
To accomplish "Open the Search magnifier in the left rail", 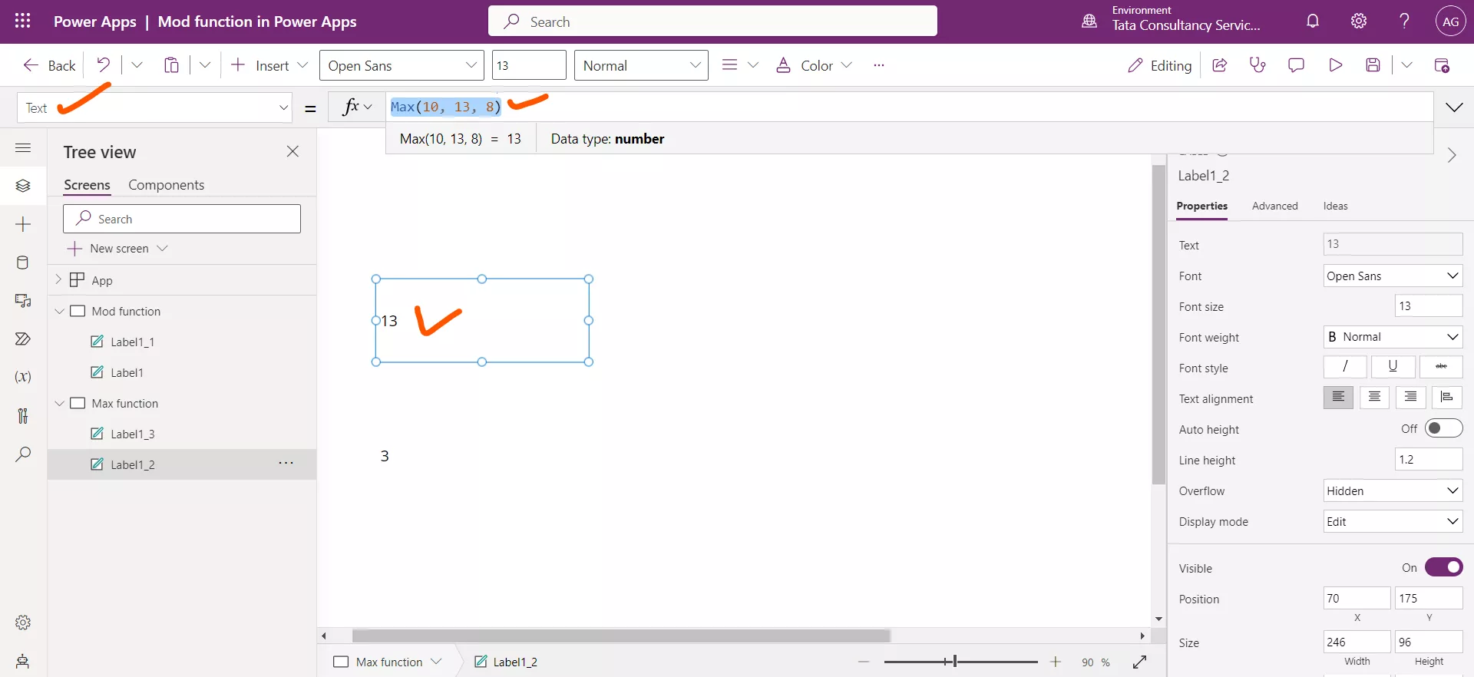I will [23, 454].
